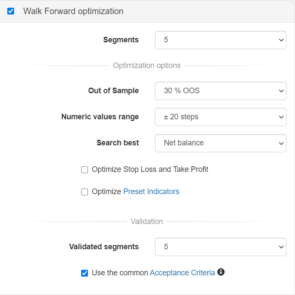Open the Preset Indicators link
This screenshot has width=295, height=295.
pyautogui.click(x=151, y=192)
